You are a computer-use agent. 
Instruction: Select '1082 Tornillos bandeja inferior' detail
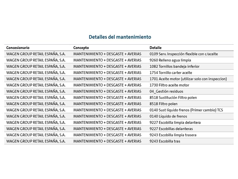pos(174,66)
